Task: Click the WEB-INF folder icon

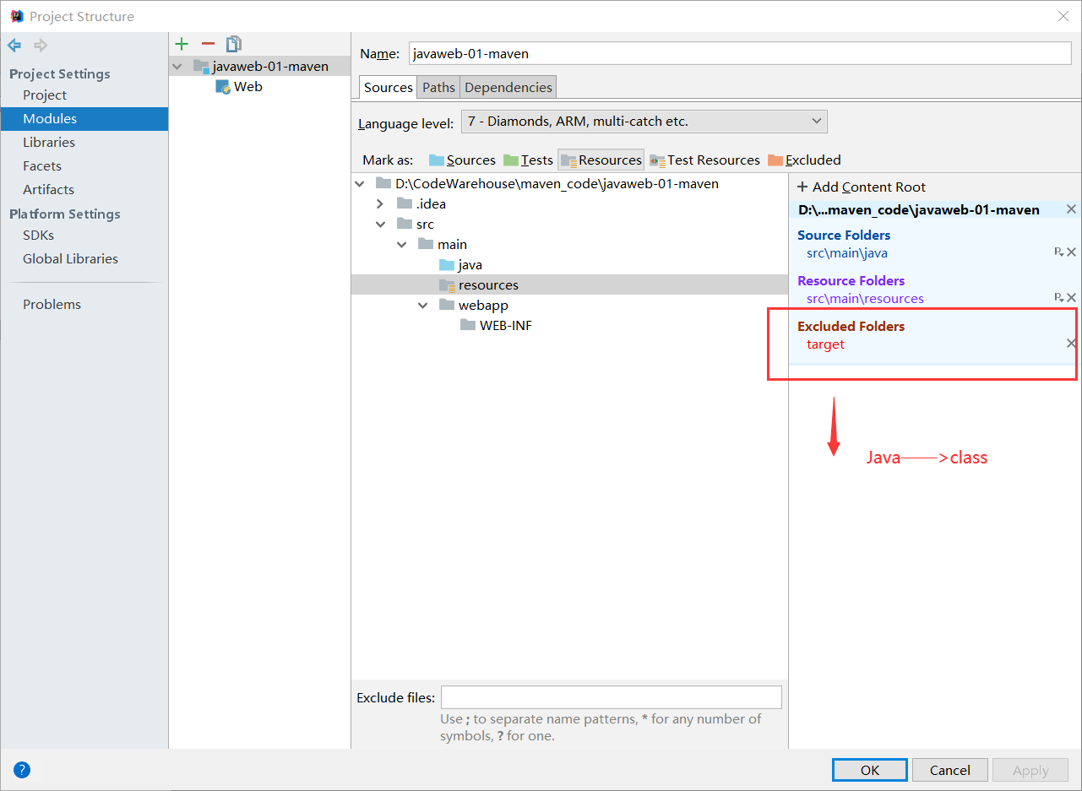Action: (x=468, y=326)
